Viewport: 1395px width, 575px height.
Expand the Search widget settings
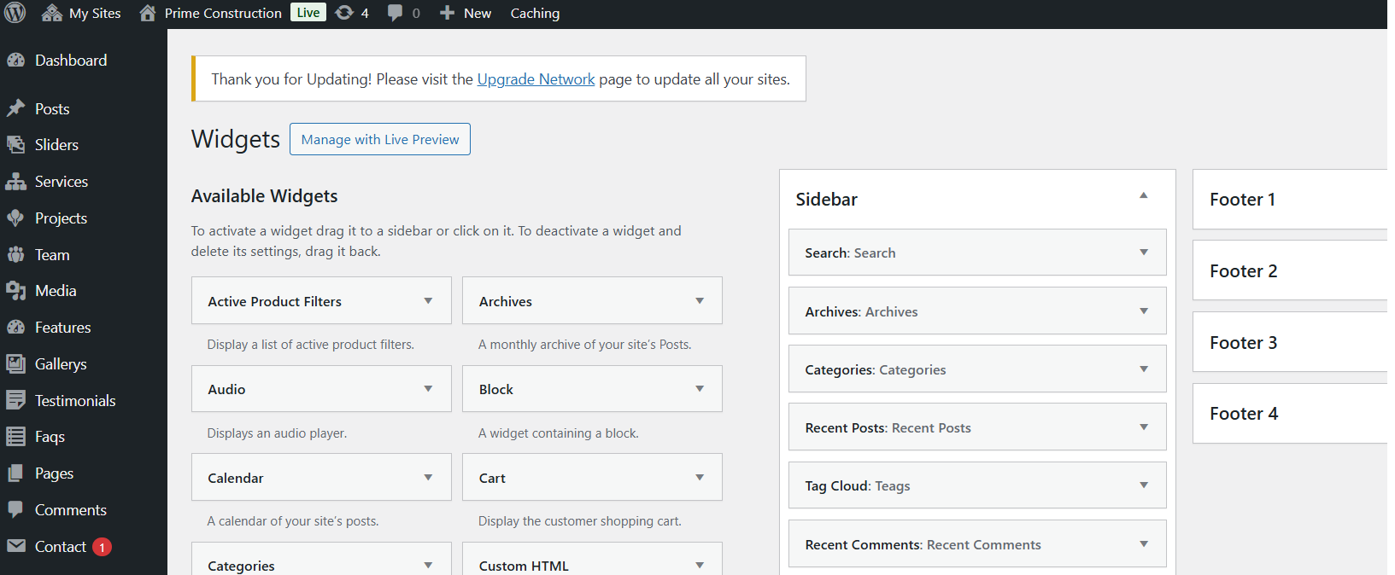(1143, 253)
